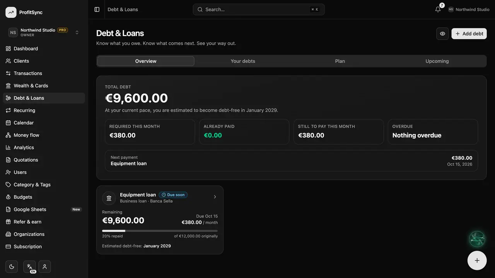Open Money flow via its icon

coord(8,135)
